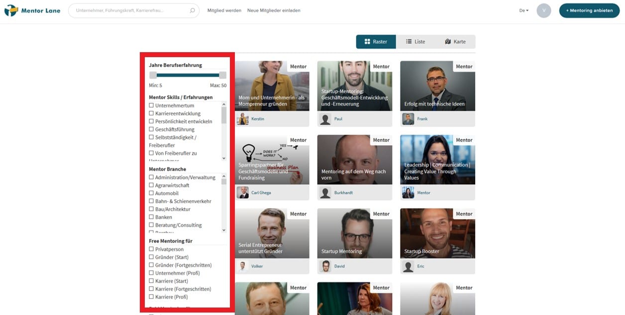Open the "De" language dropdown
Image resolution: width=625 pixels, height=315 pixels.
tap(524, 10)
